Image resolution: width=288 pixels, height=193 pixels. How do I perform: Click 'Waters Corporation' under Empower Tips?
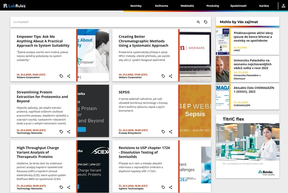(28, 77)
